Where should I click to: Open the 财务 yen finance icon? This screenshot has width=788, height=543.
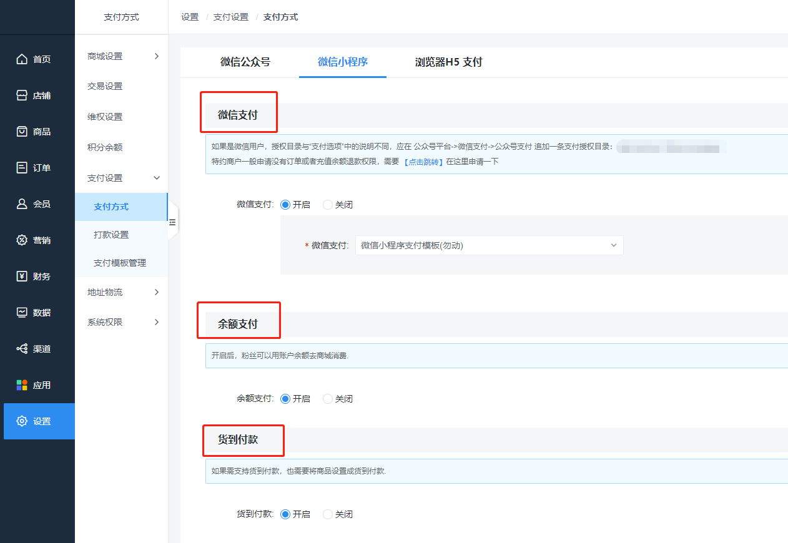(22, 276)
